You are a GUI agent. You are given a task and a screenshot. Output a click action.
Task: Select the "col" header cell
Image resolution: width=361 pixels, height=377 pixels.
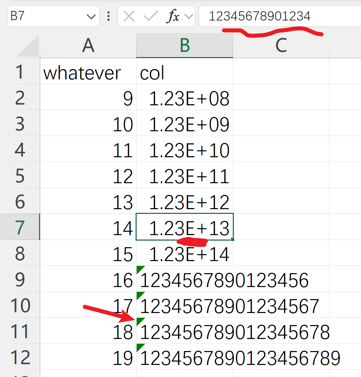click(x=185, y=73)
